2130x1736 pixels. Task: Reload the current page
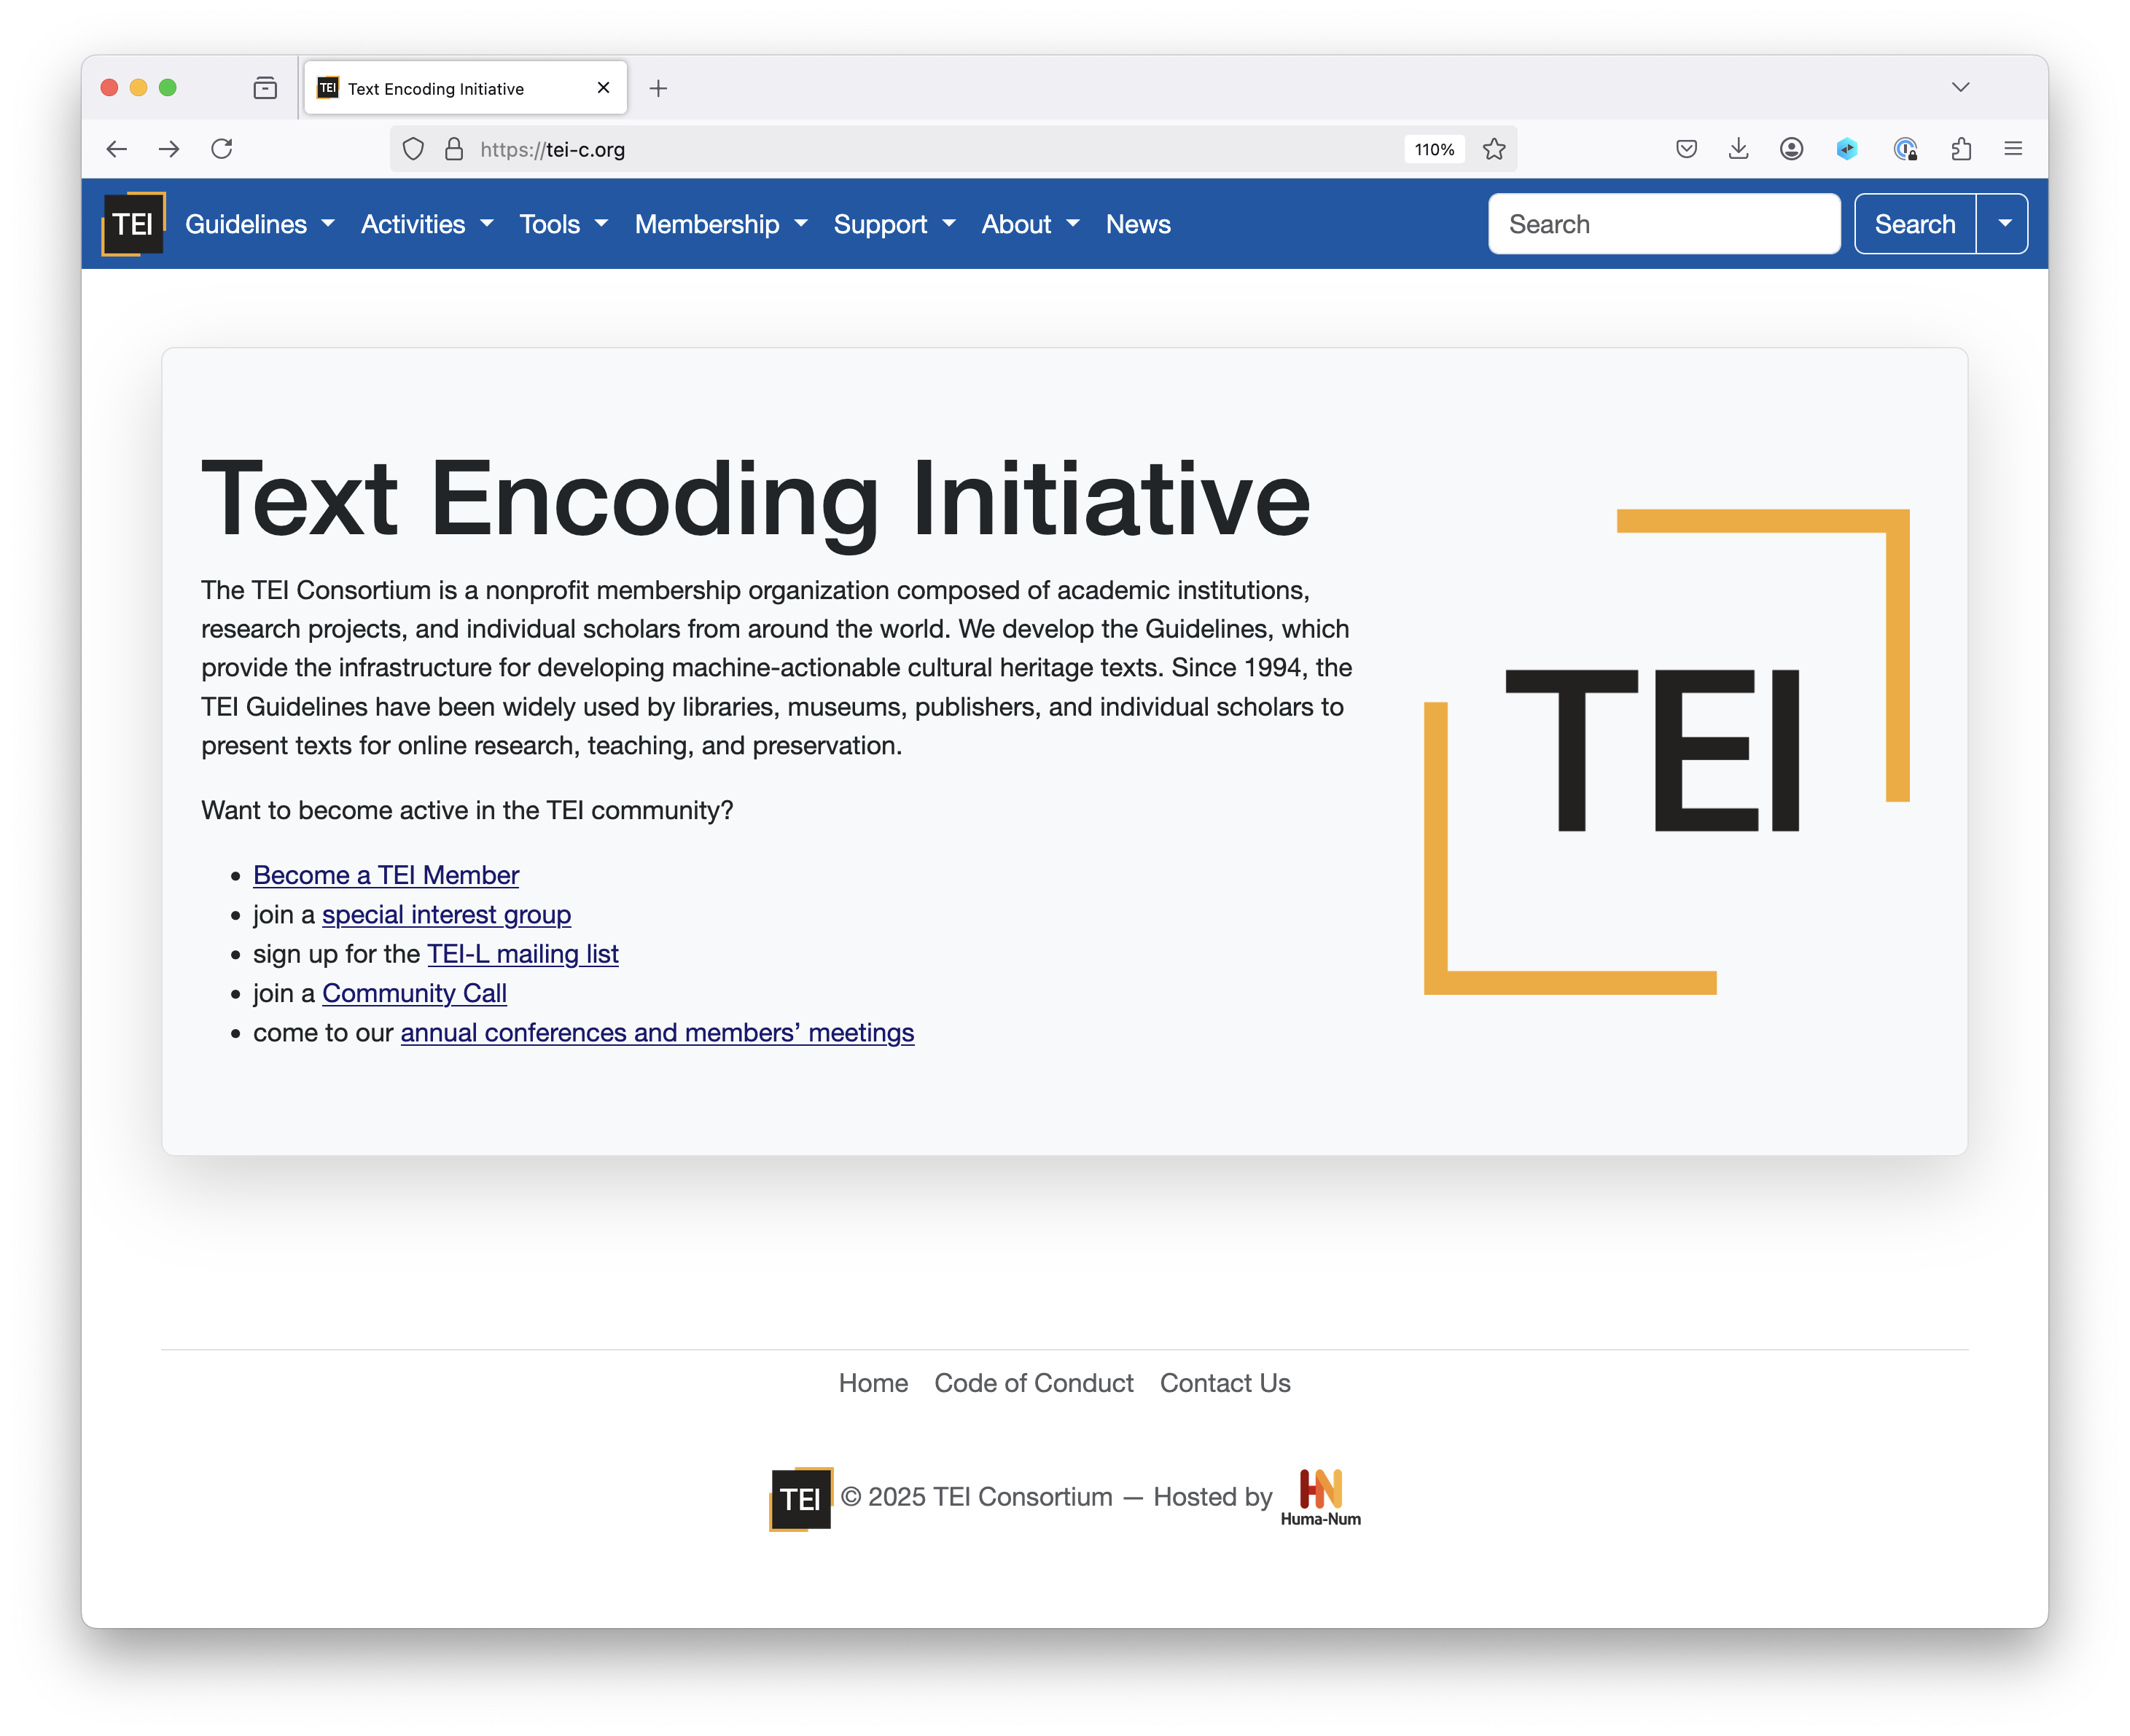click(222, 149)
